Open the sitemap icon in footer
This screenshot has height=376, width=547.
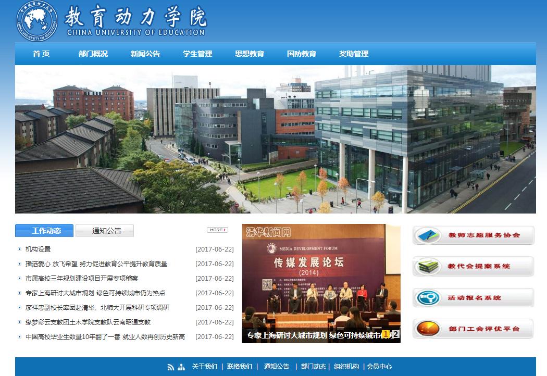(x=181, y=367)
